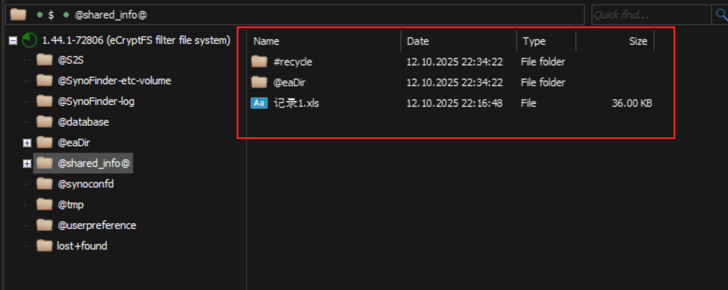
Task: Click the 记录1.xls file icon
Action: click(x=259, y=103)
